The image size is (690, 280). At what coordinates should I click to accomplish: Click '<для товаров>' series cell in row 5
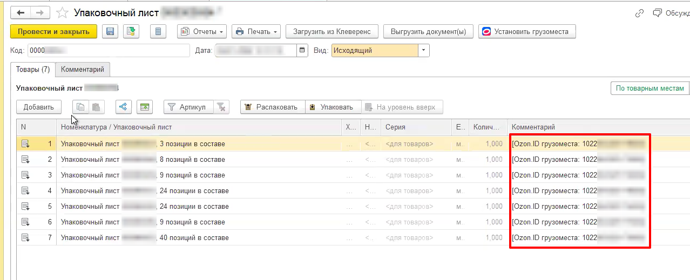[x=416, y=207]
